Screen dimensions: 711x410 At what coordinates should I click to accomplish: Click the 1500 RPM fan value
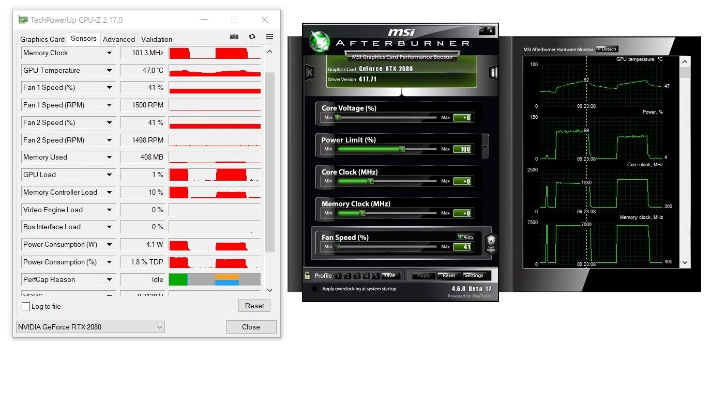click(x=142, y=105)
